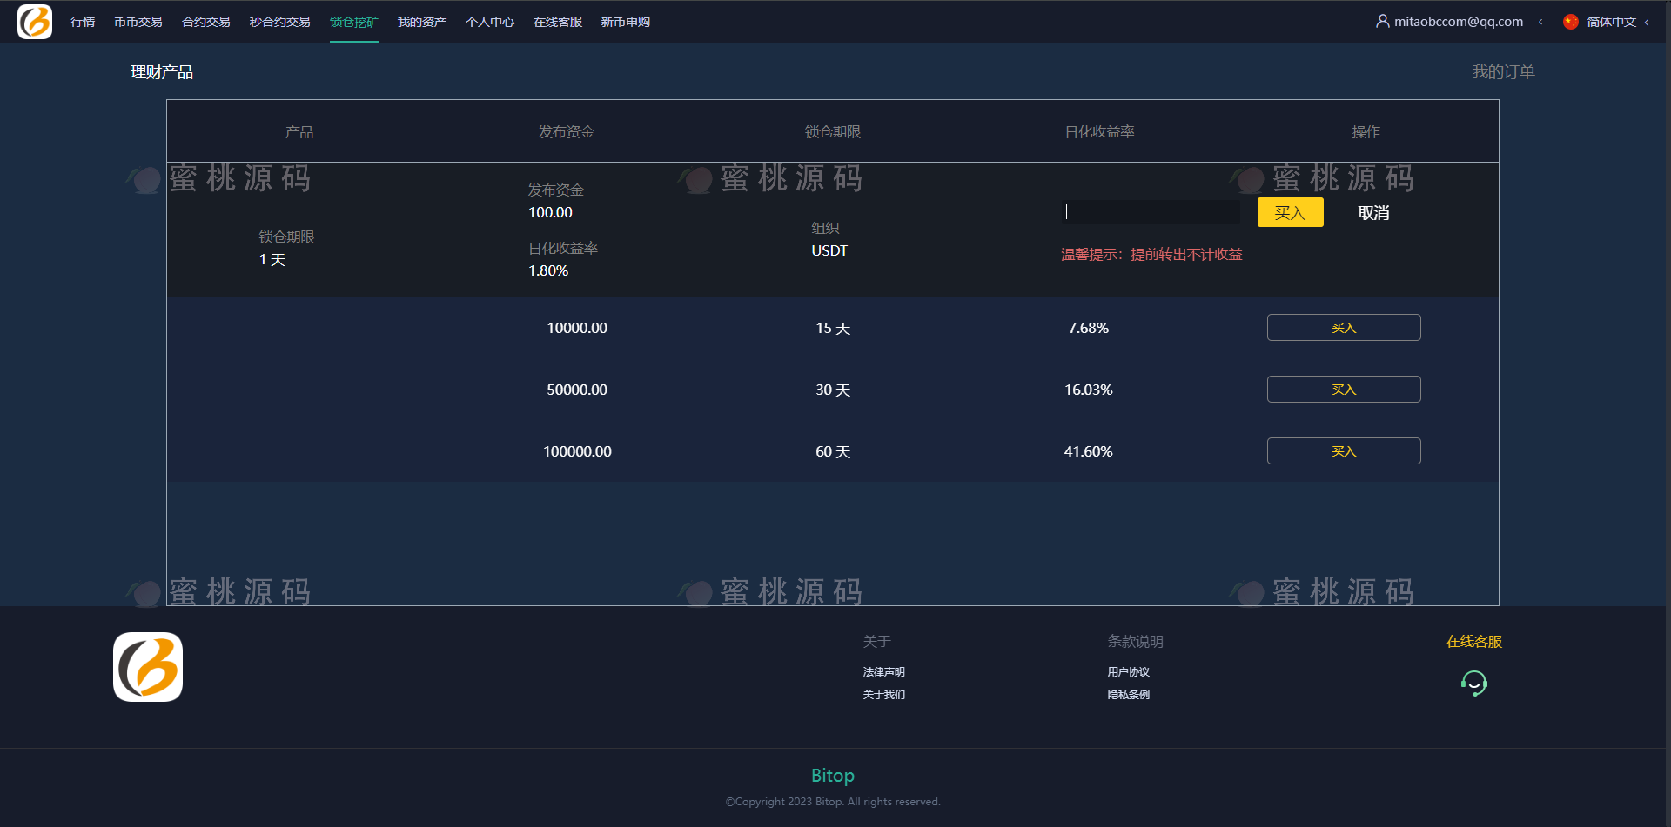Go to 币币交易 spot trading
This screenshot has height=827, width=1671.
138,22
